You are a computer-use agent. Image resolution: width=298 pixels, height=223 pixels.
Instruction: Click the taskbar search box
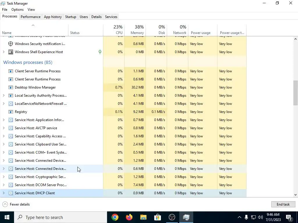tap(61, 217)
